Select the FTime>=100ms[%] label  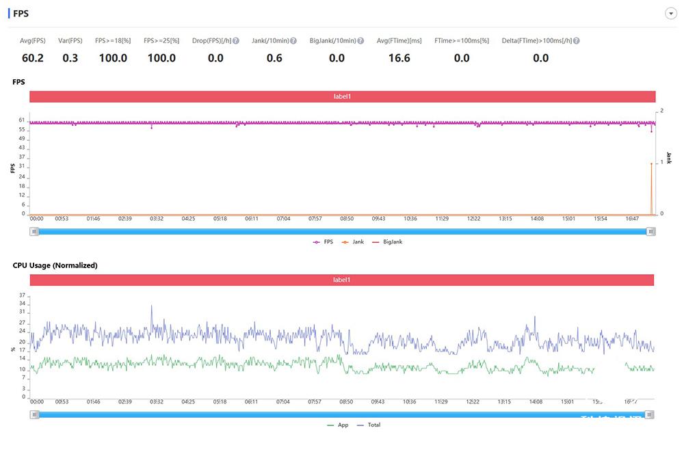[x=462, y=40]
